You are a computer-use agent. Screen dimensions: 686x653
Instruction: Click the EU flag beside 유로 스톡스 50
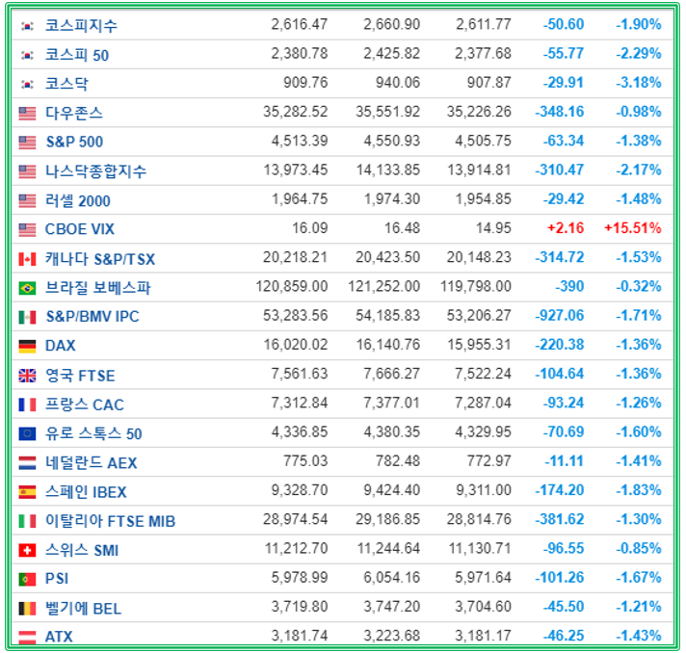pyautogui.click(x=27, y=433)
